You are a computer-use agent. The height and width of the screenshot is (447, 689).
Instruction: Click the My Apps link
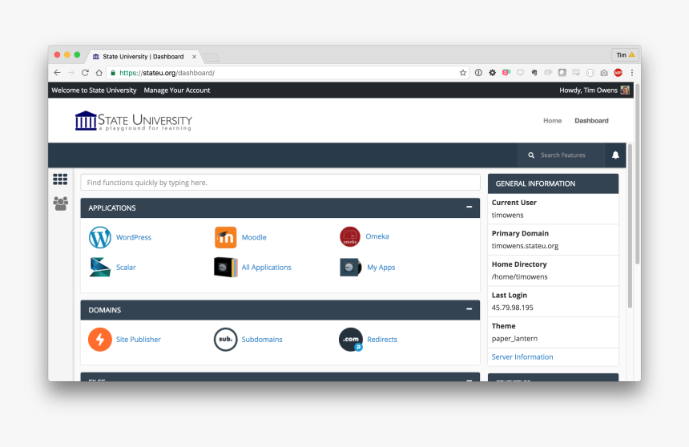pos(381,268)
